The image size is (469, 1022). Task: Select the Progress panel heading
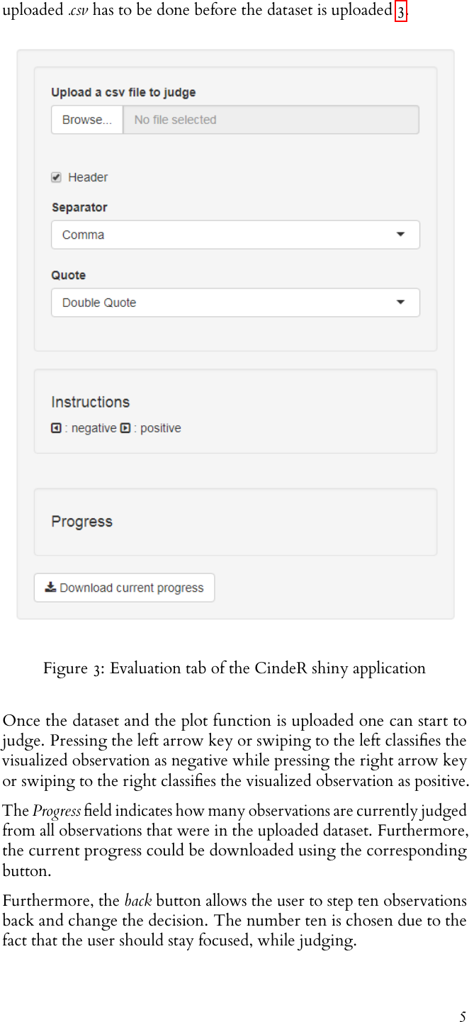point(81,521)
